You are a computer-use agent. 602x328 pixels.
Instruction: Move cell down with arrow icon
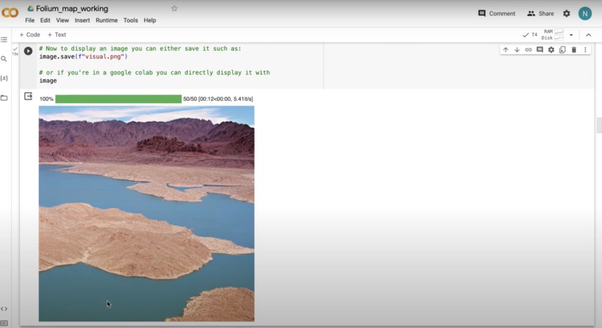click(x=517, y=49)
